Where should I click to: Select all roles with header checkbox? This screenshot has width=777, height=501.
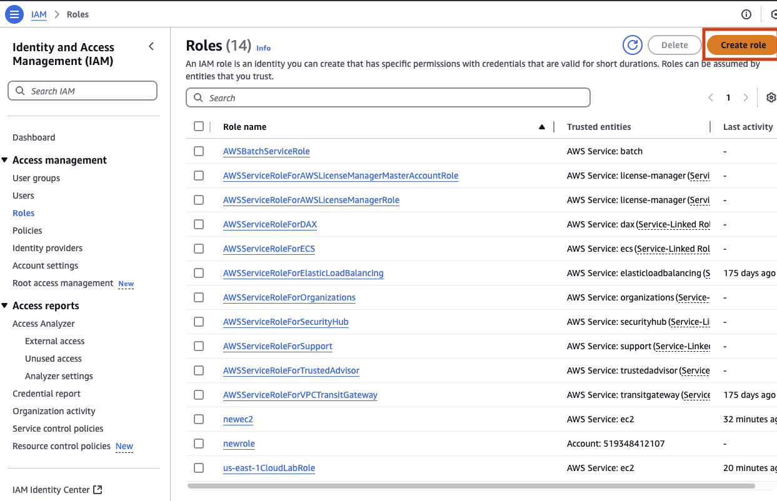coord(199,126)
